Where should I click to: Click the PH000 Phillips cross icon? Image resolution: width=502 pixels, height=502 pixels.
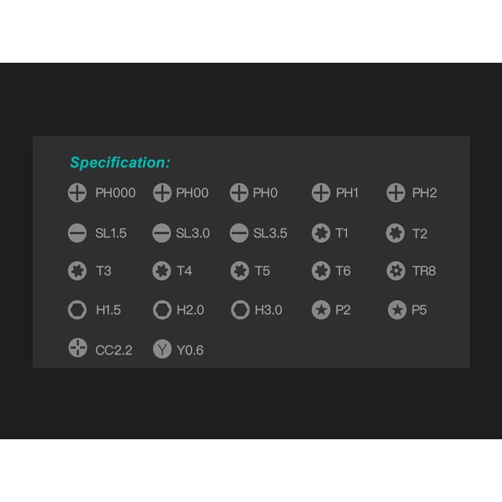(77, 193)
